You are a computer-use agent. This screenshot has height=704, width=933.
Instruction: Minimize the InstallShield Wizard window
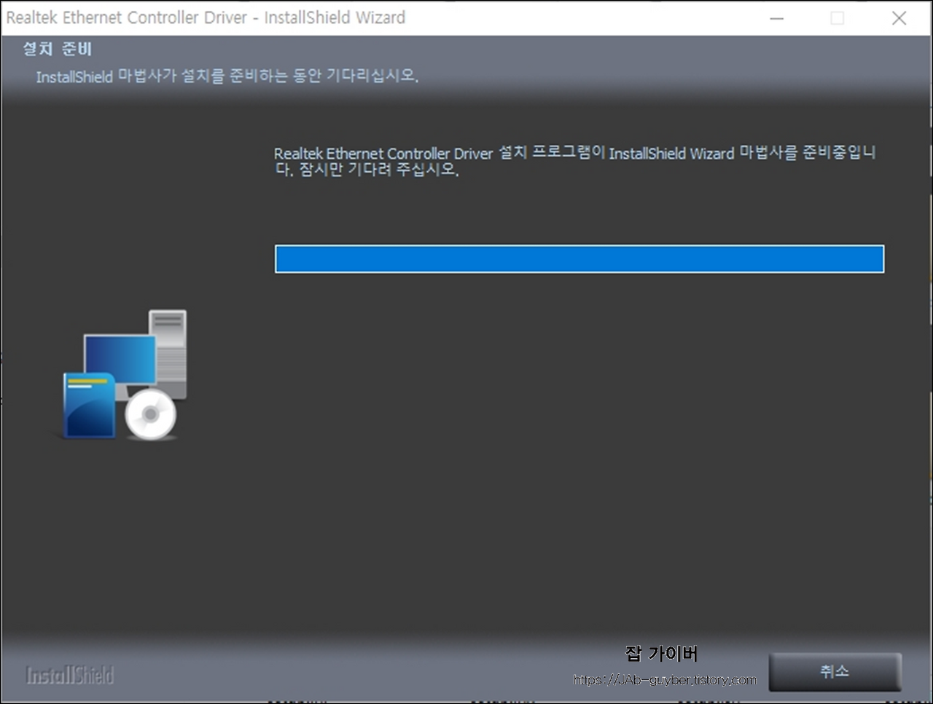(776, 18)
